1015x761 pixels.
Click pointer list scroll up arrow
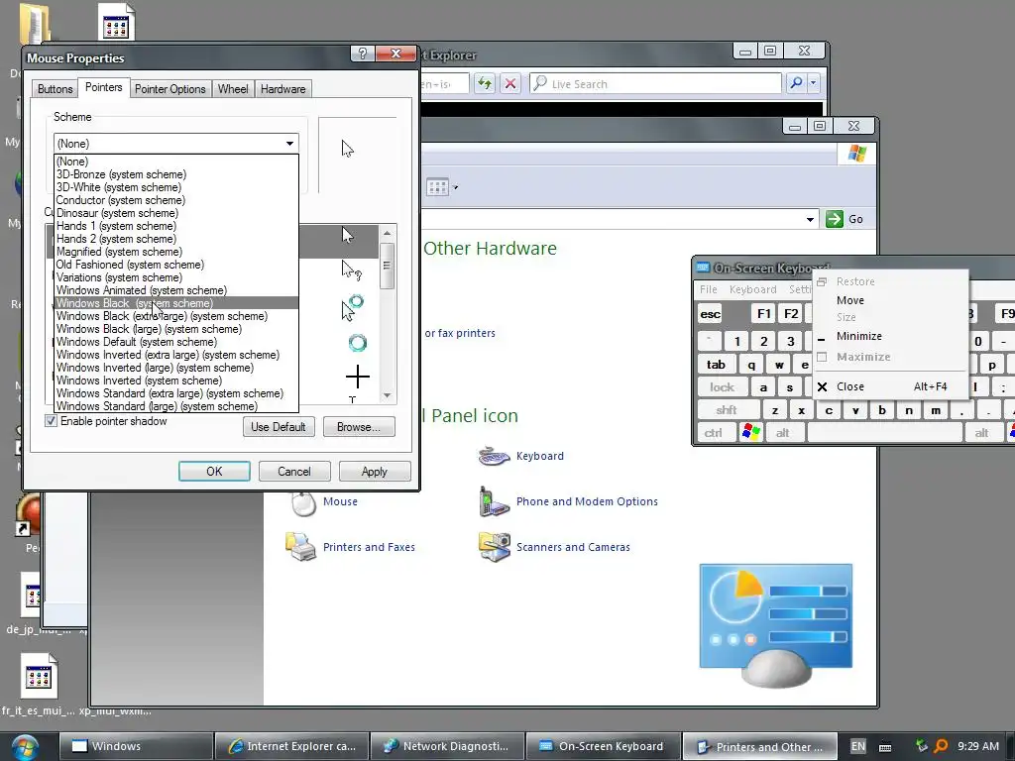(x=387, y=233)
